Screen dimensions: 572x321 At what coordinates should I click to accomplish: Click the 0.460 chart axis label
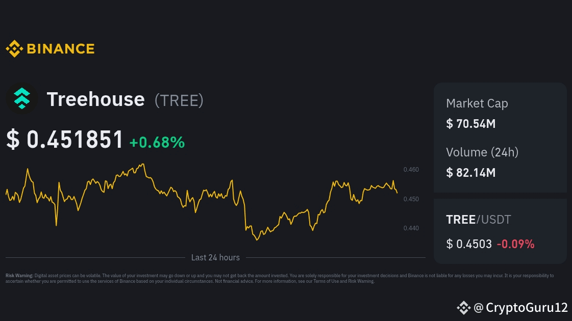click(411, 170)
